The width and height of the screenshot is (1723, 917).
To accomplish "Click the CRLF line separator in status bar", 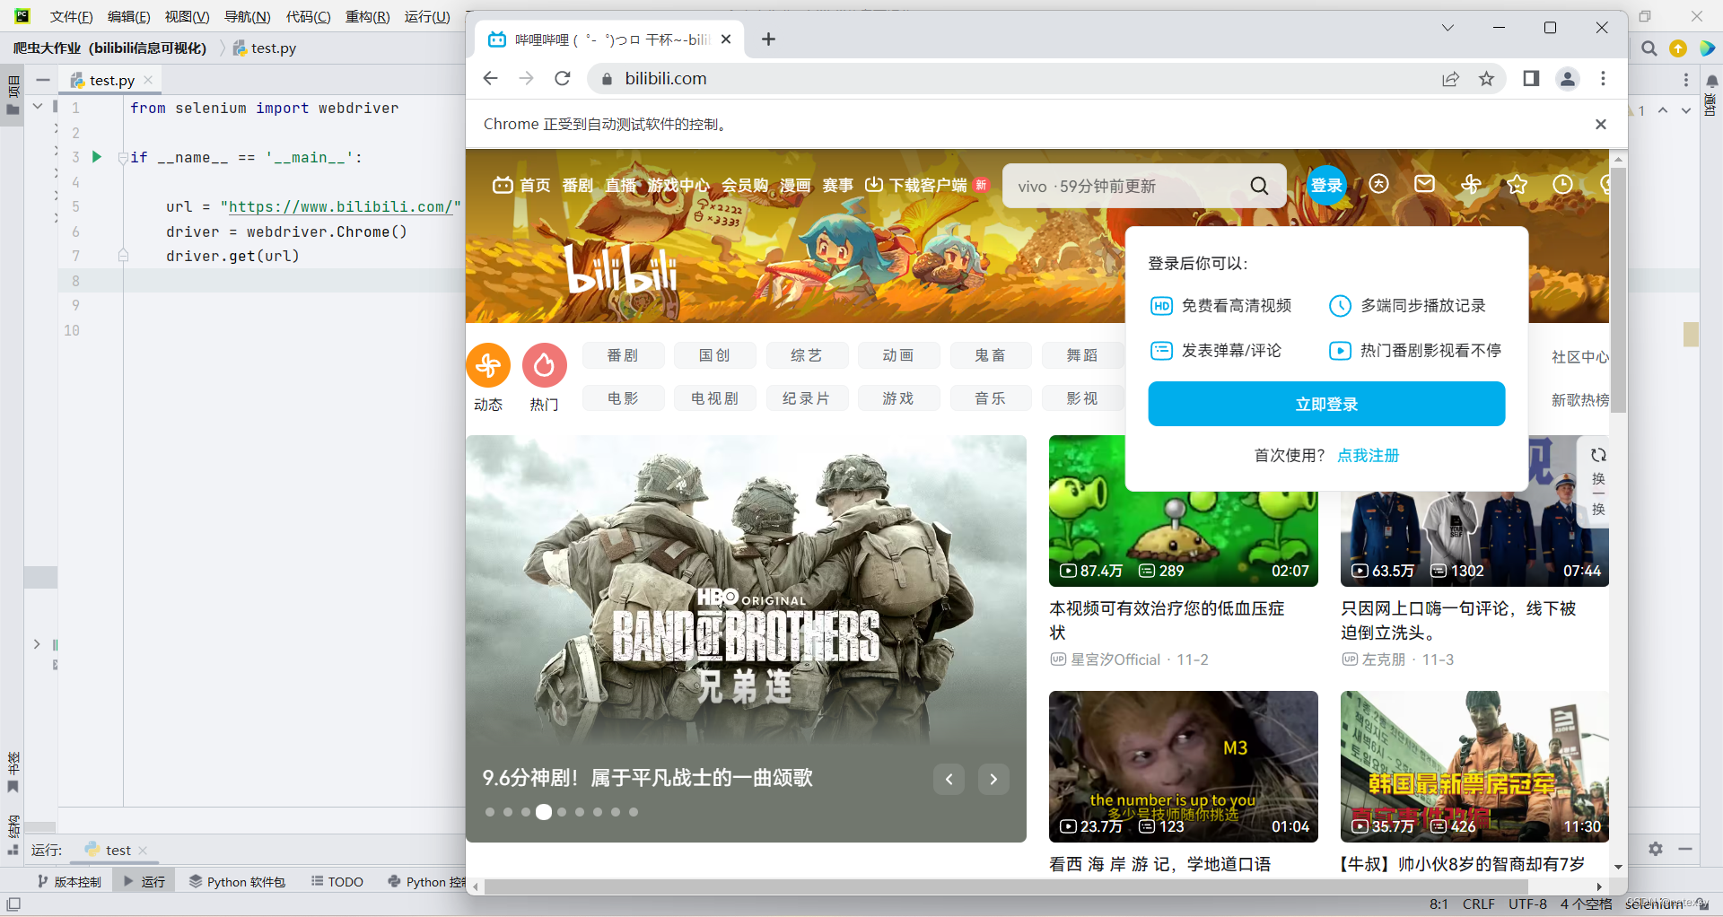I will [1479, 904].
